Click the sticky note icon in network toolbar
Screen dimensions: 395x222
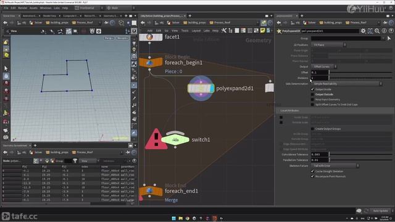pyautogui.click(x=262, y=31)
